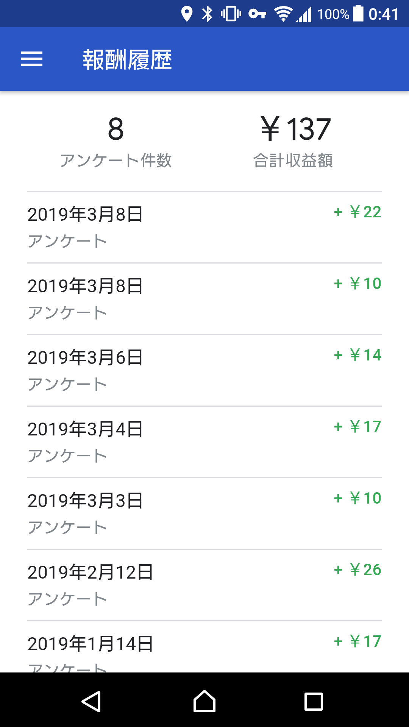The height and width of the screenshot is (727, 409).
Task: Select the 2019年3月4日 survey reward entry
Action: 204,442
